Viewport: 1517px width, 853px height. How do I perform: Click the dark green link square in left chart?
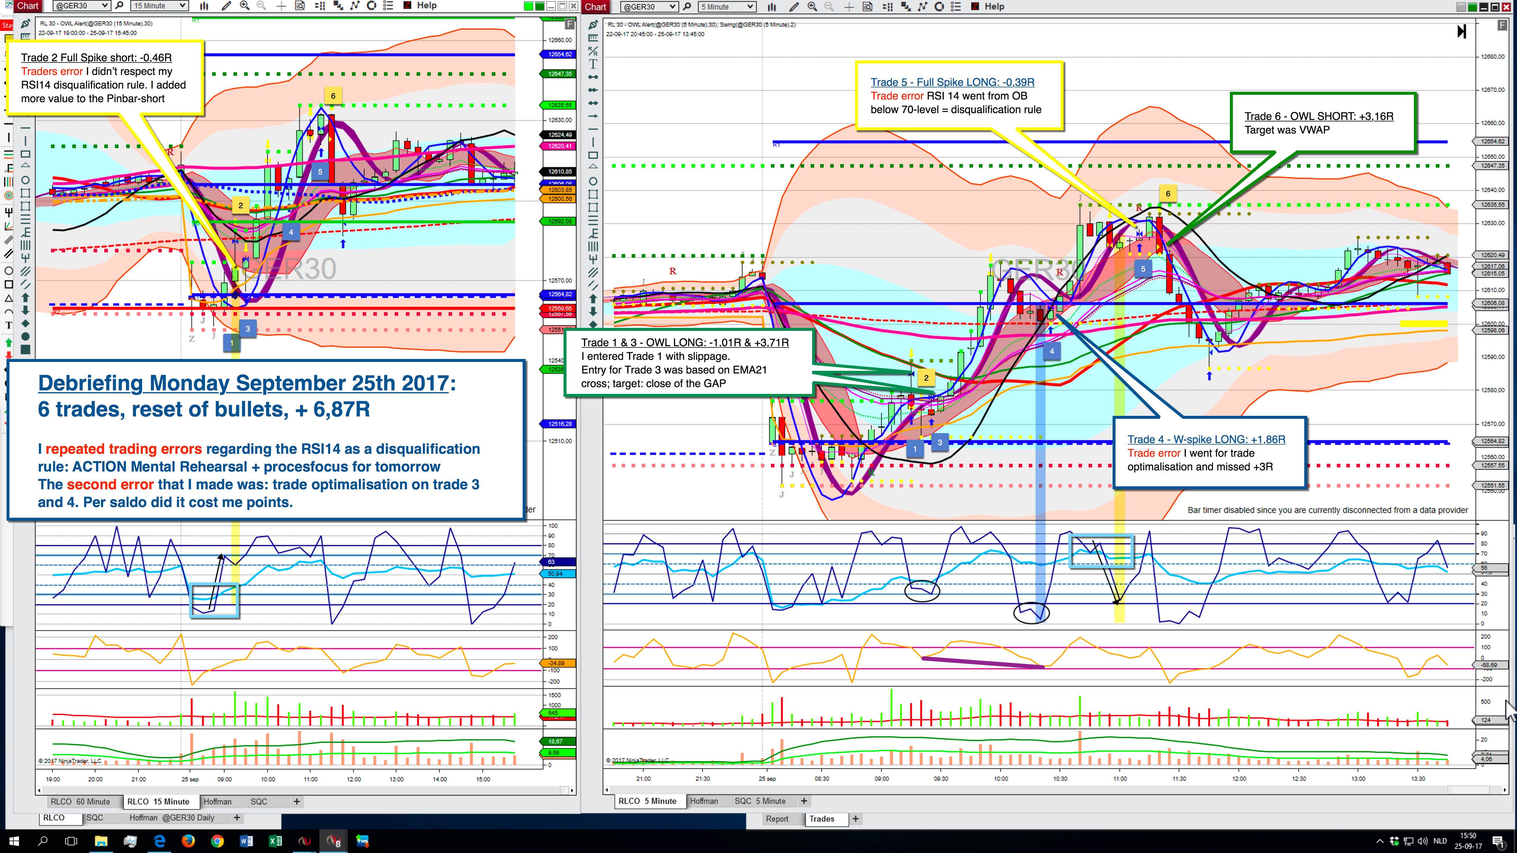540,6
